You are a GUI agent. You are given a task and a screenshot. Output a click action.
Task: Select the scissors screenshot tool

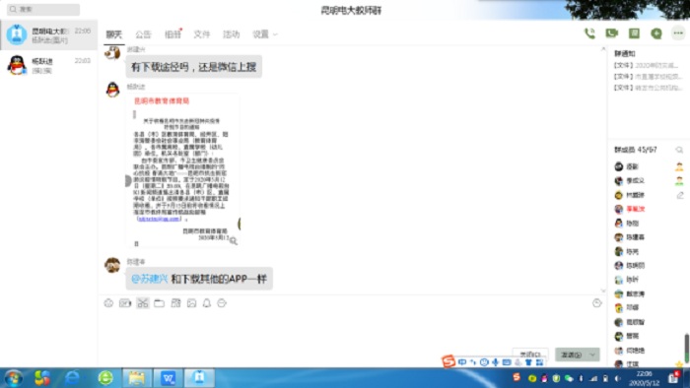143,303
